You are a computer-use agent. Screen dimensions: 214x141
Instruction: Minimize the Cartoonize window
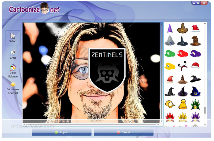pyautogui.click(x=194, y=3)
